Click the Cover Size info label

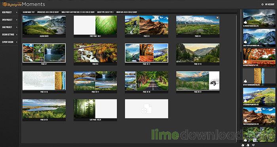coord(127,12)
